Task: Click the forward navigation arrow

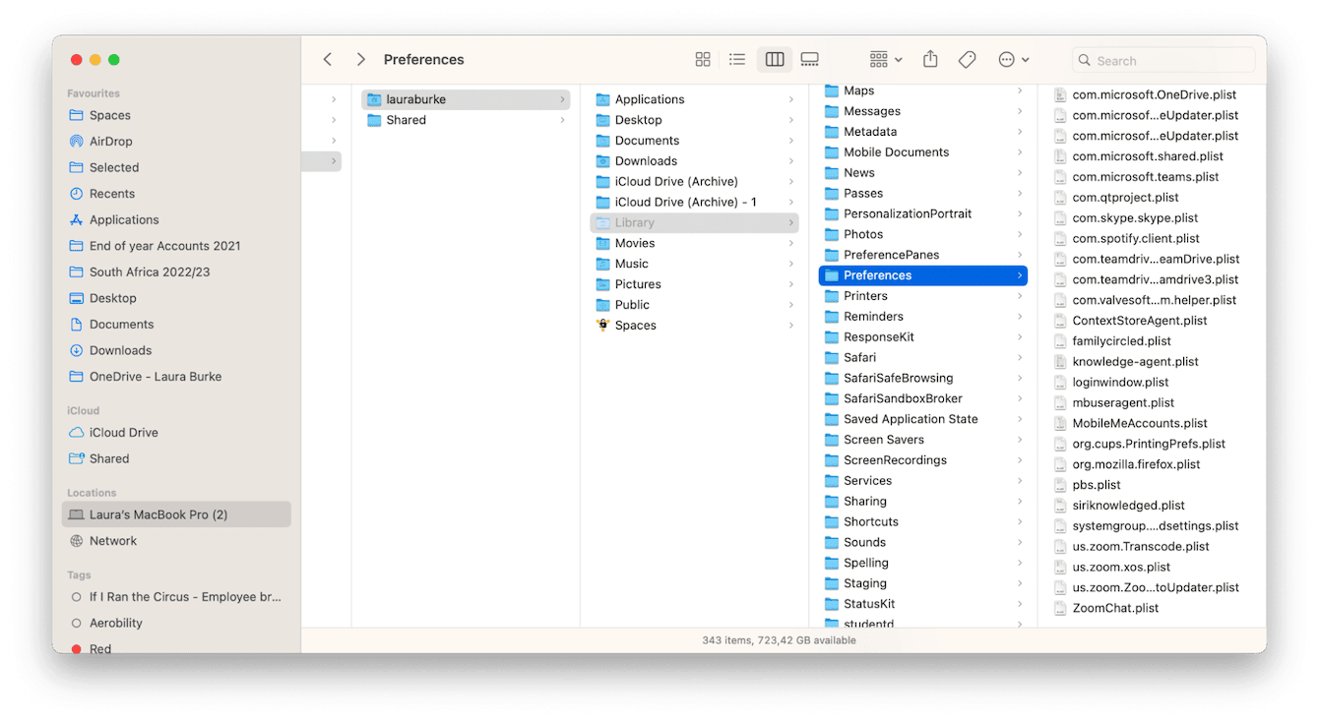Action: pyautogui.click(x=360, y=59)
